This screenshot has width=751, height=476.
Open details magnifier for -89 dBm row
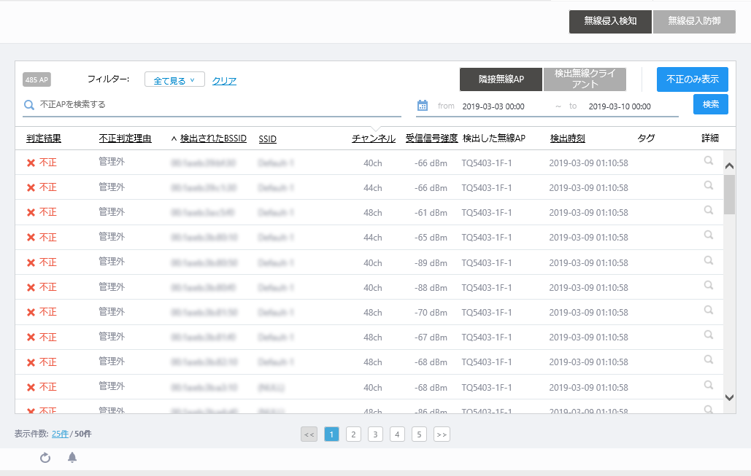pyautogui.click(x=708, y=260)
